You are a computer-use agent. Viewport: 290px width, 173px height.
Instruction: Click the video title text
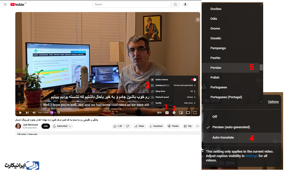pos(57,120)
